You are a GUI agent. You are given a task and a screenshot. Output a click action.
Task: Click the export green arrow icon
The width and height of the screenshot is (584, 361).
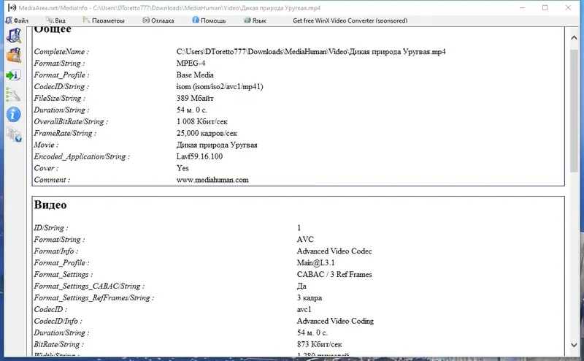[13, 75]
